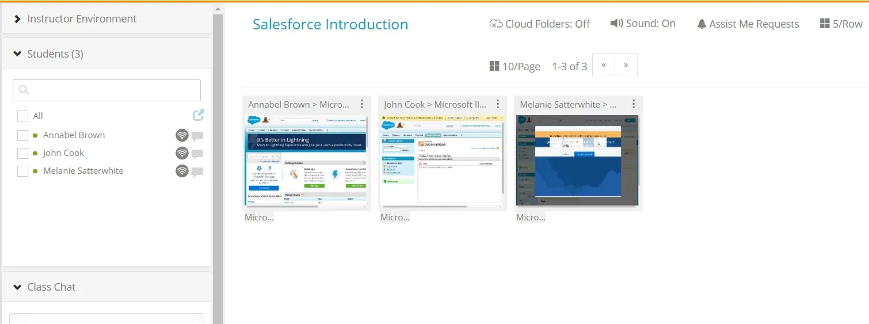Open the 10/Page dropdown
869x324 pixels.
(x=515, y=66)
